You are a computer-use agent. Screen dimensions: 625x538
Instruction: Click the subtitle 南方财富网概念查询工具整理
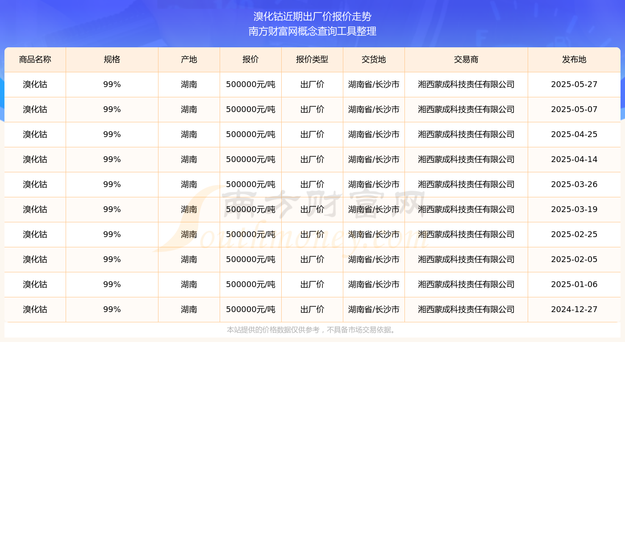point(312,31)
